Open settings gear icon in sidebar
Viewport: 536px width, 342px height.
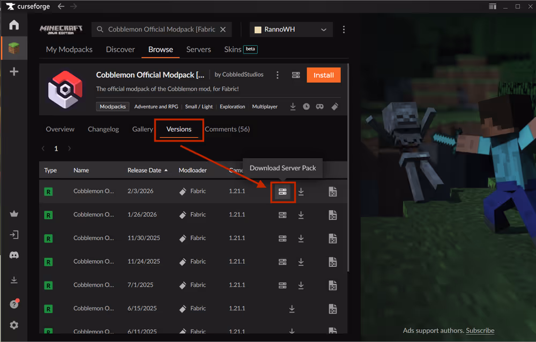14,325
